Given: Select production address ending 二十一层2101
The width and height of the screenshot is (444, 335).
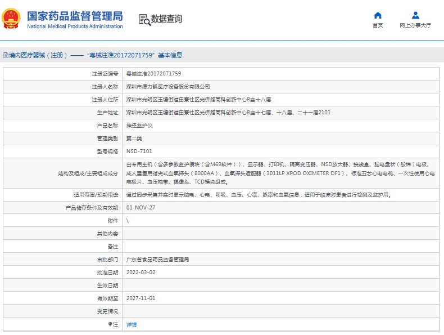Looking at the screenshot, I should tap(228, 113).
